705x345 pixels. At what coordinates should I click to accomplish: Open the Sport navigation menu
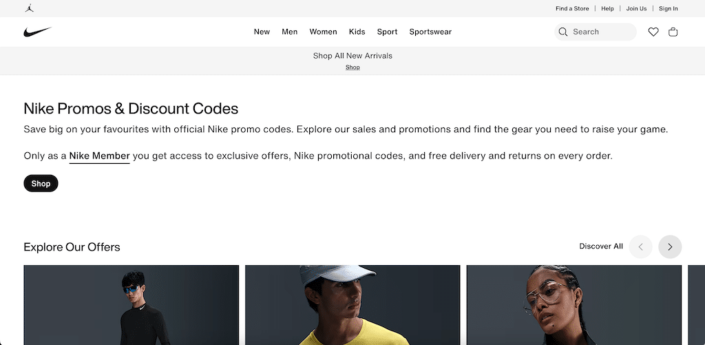click(387, 32)
